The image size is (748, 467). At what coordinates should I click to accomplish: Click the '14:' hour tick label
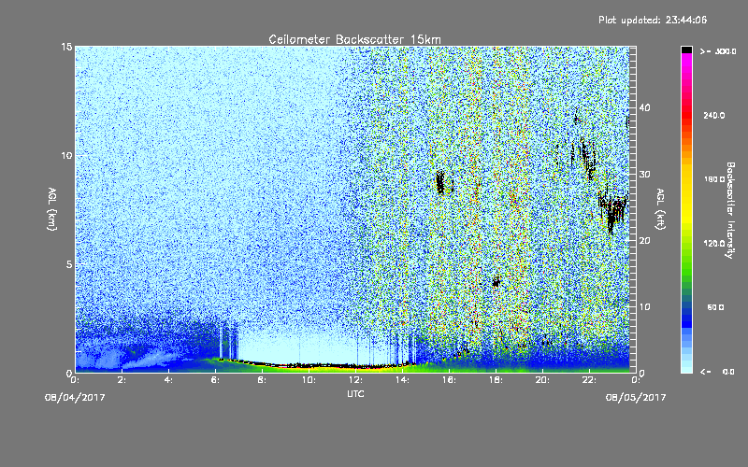tap(402, 380)
